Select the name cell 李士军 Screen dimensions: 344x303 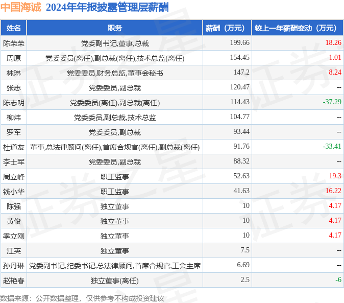coord(14,162)
